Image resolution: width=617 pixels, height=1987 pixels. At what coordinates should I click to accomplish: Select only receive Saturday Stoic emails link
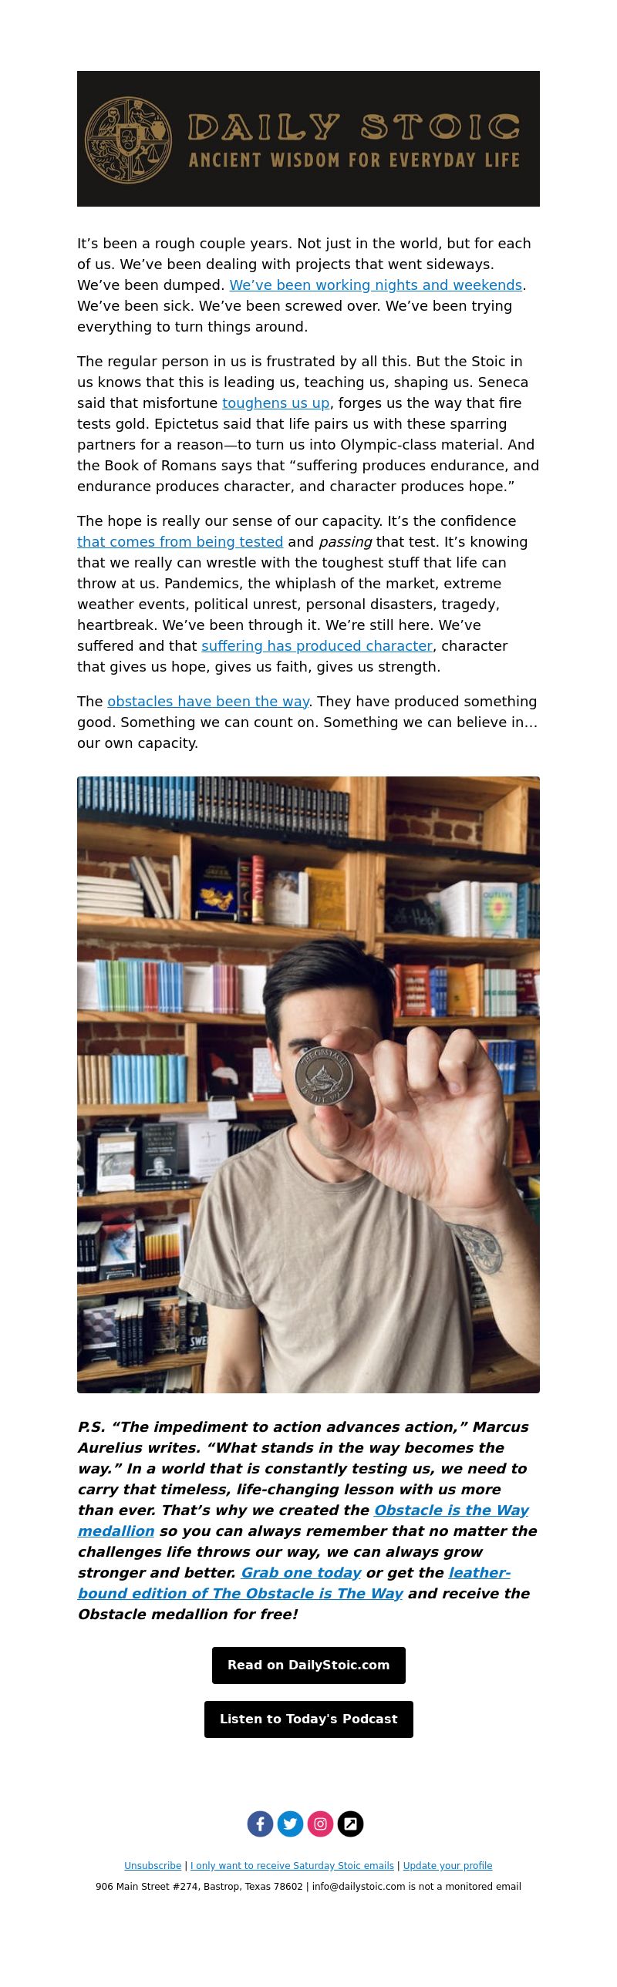click(292, 1866)
